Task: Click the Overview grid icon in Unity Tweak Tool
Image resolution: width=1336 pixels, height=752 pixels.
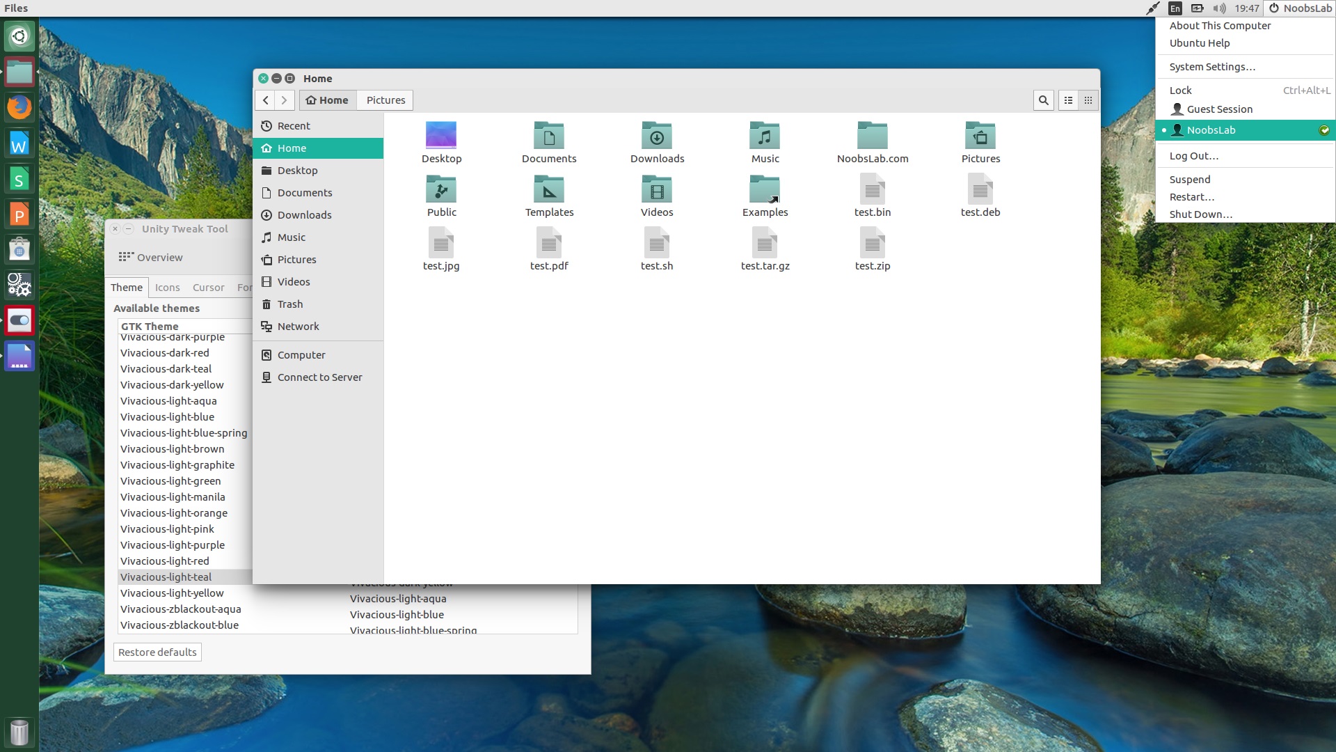Action: tap(126, 256)
